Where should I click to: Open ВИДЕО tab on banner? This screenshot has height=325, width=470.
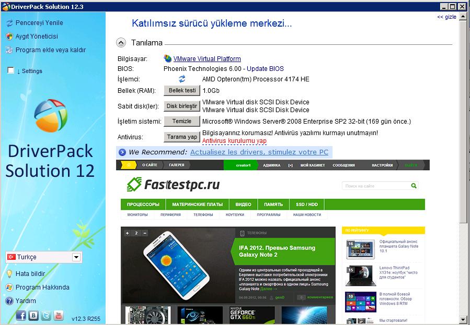pos(243,204)
